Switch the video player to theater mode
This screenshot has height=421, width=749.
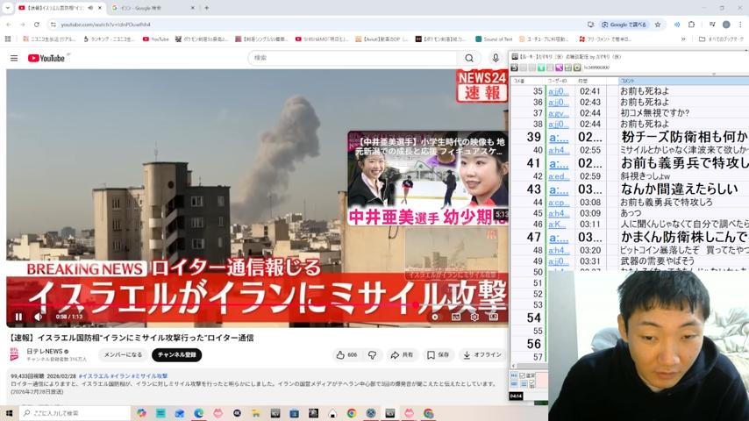tap(494, 317)
